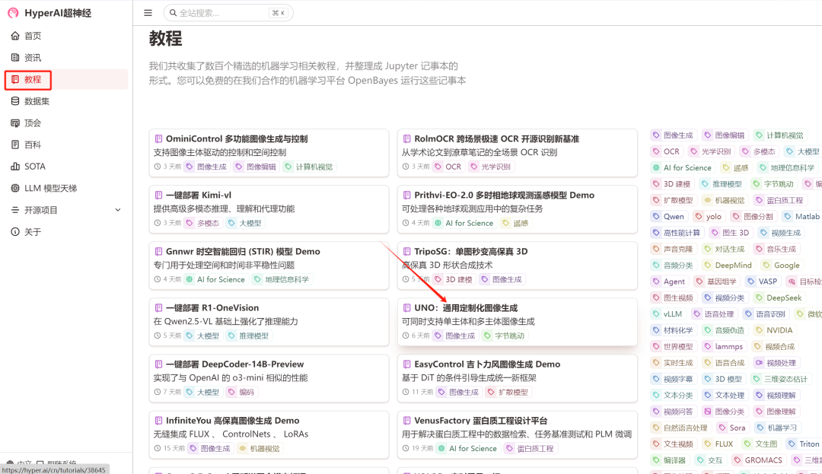
Task: Click the 顶会 conference icon in sidebar
Action: (x=15, y=123)
